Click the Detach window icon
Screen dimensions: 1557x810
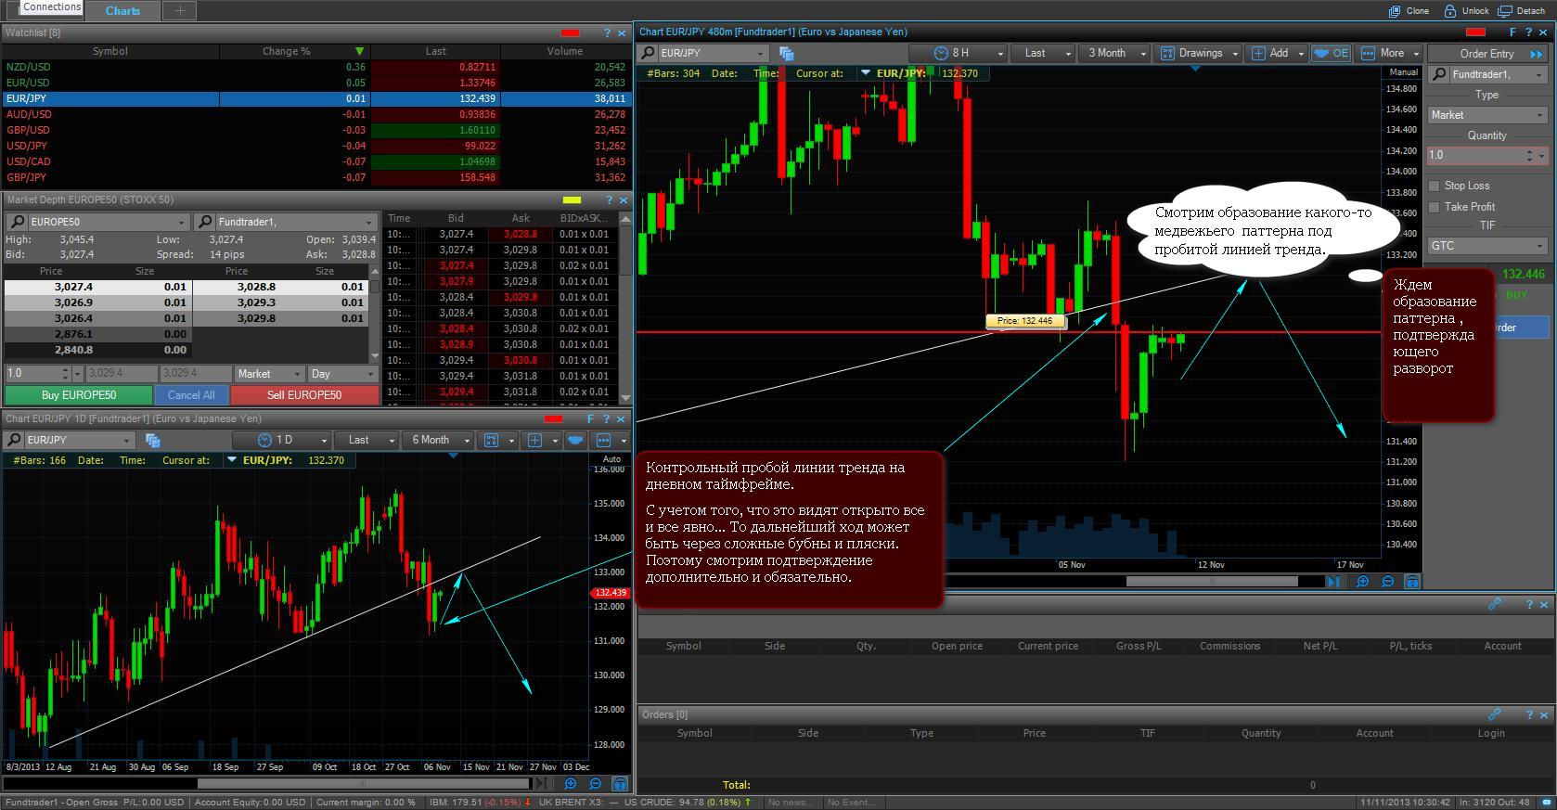point(1505,11)
